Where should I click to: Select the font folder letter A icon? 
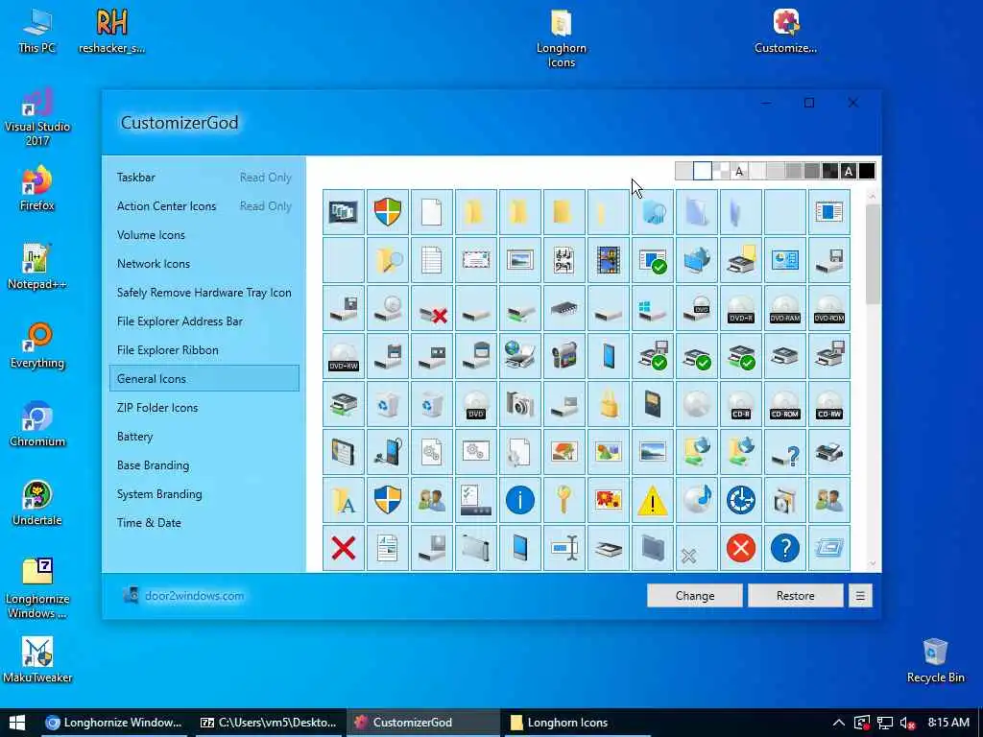coord(344,500)
